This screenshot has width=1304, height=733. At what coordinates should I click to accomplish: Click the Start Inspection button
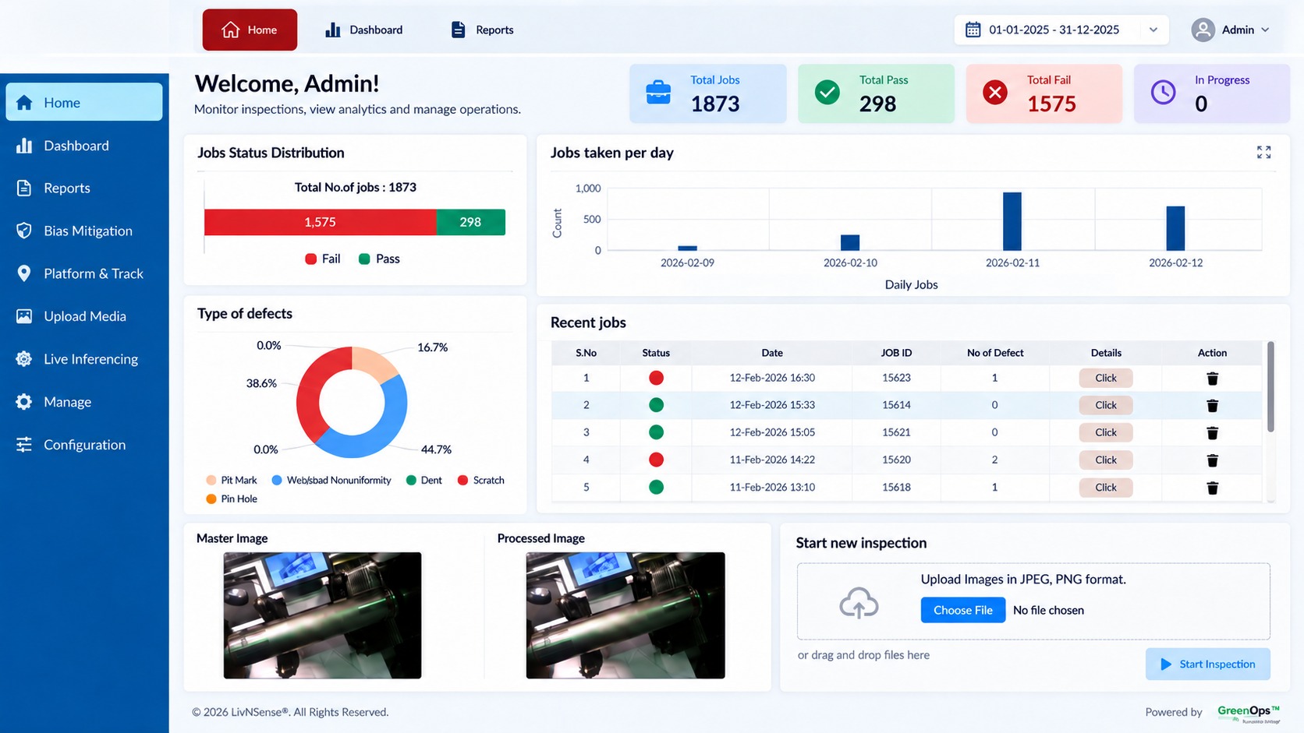[1207, 664]
